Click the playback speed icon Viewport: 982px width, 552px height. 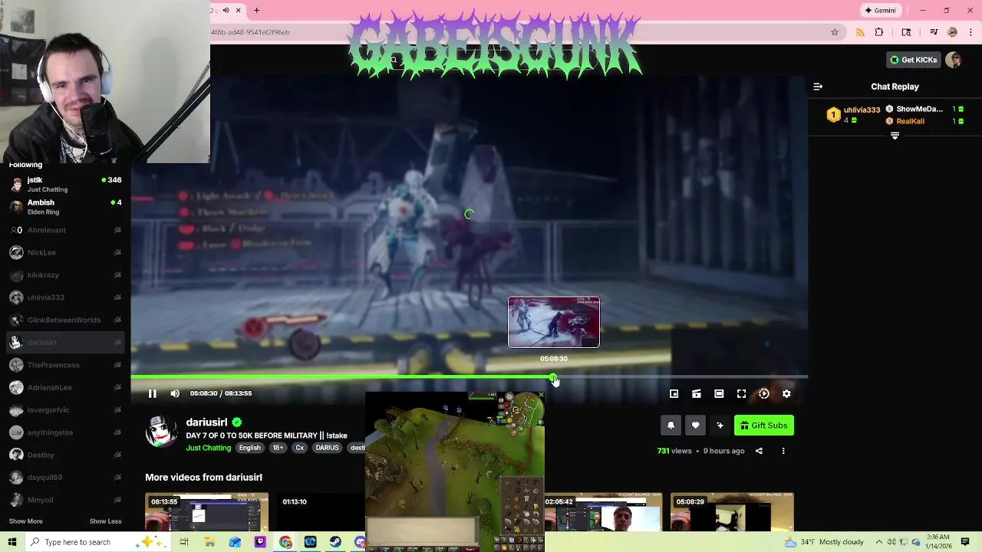pos(763,393)
